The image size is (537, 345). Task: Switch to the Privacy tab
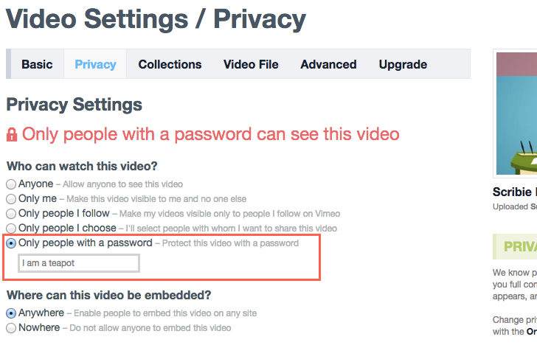point(95,64)
